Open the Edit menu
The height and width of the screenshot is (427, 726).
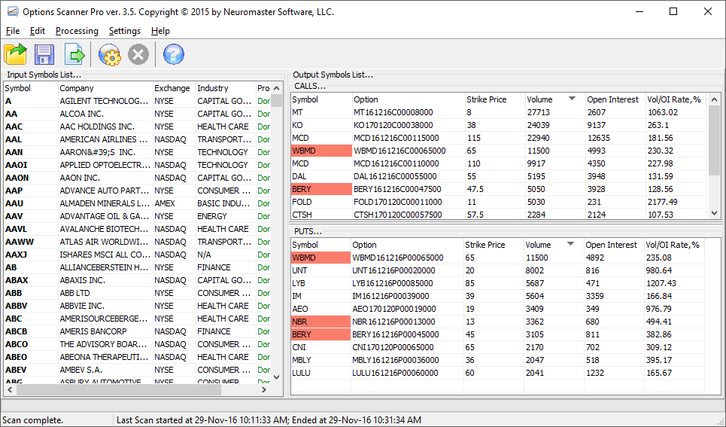tap(37, 31)
